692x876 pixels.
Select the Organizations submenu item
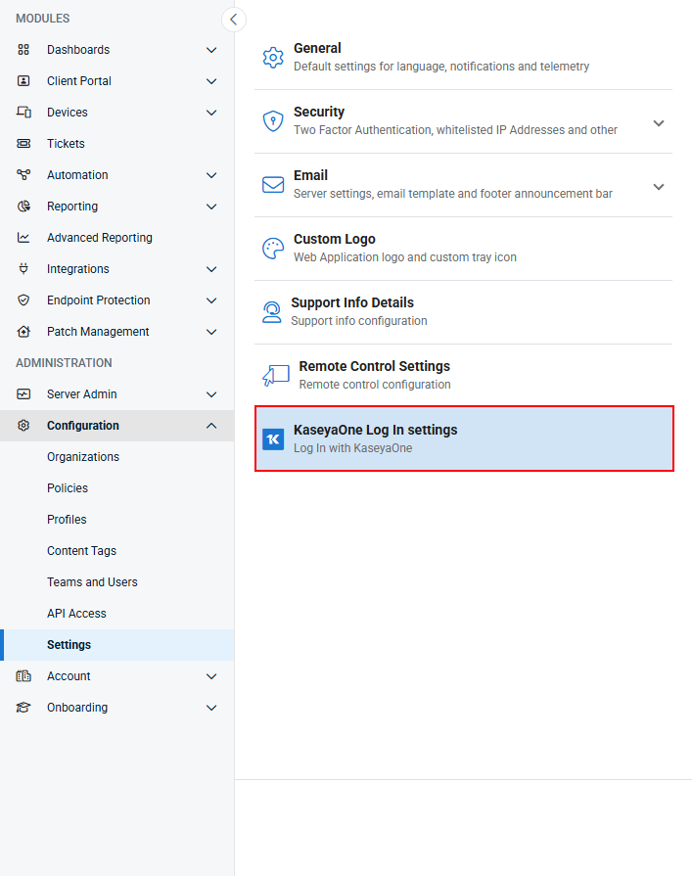83,457
